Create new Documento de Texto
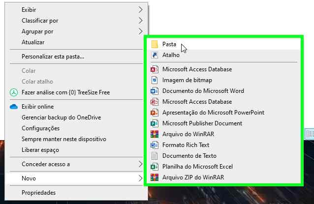Screen dimensions: 314x204 (223, 156)
